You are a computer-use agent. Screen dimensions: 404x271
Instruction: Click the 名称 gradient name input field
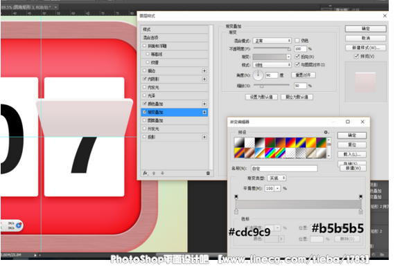point(284,169)
